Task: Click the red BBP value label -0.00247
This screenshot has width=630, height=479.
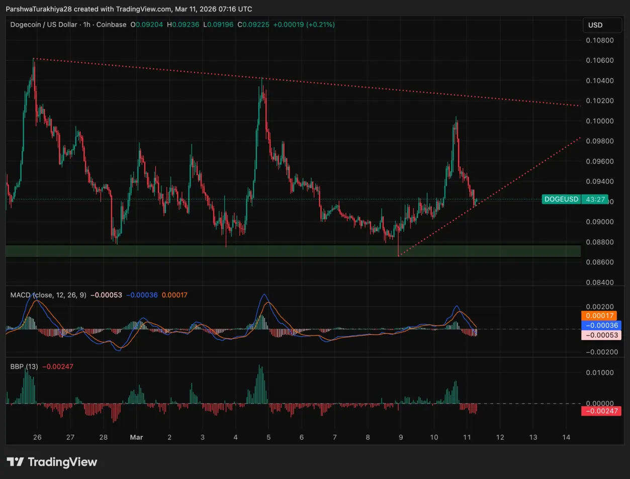Action: pos(601,411)
